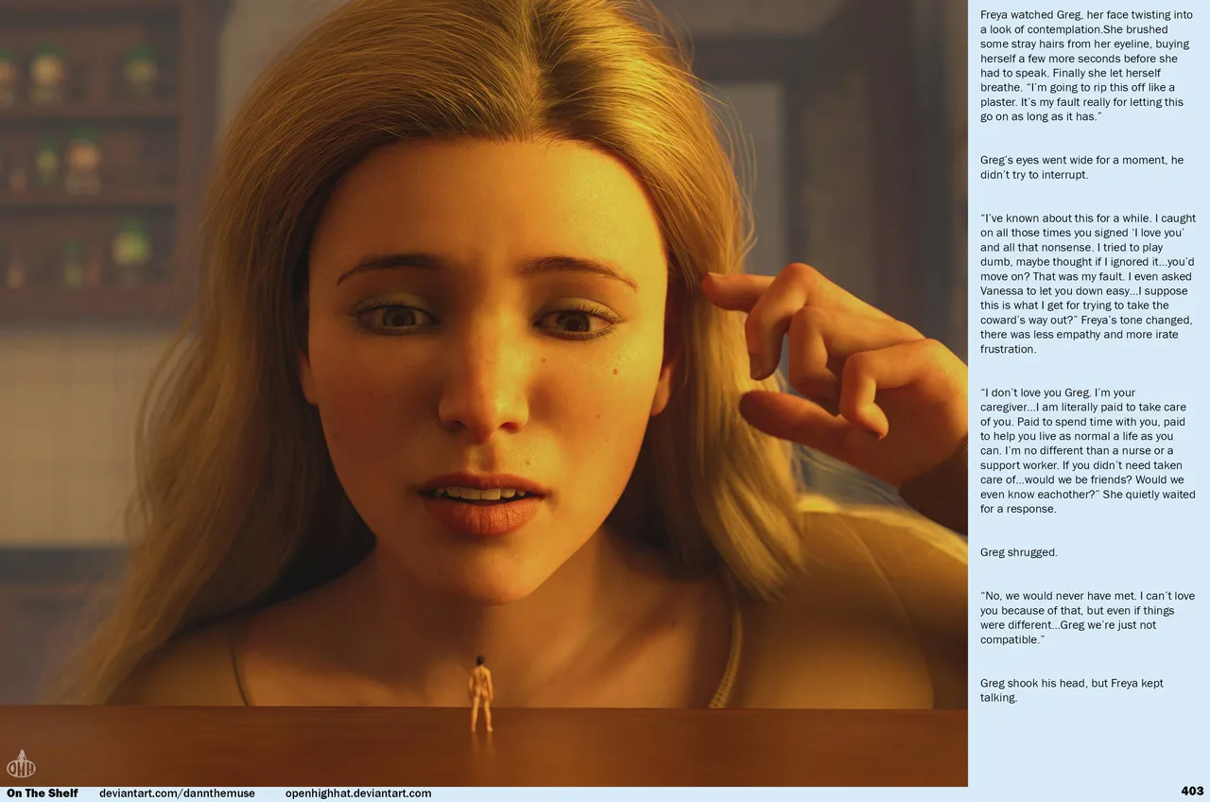1210x802 pixels.
Task: Open the deviantart.com/dannthemuse link
Action: (177, 793)
